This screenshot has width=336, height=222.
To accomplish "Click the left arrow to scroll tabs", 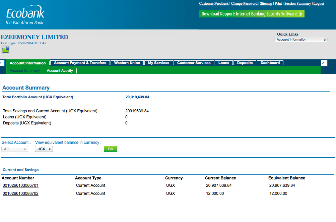I will coord(2,63).
